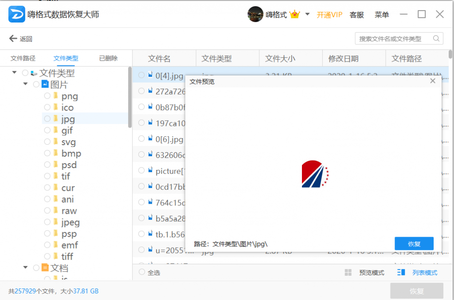
Task: Click the 文档 category document icon
Action: (x=45, y=267)
